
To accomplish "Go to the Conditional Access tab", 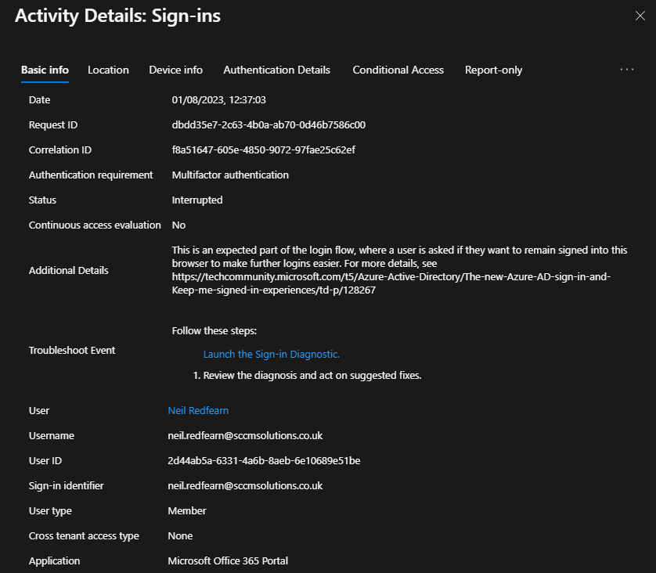I will pyautogui.click(x=398, y=70).
